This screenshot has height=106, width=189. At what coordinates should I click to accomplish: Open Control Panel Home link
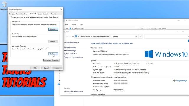71,42
